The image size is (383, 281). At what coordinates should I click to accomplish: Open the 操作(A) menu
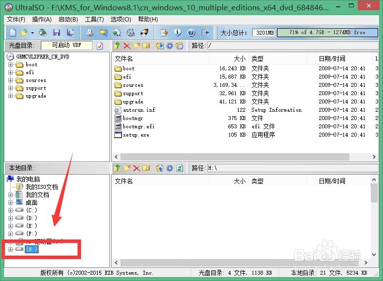pos(42,20)
